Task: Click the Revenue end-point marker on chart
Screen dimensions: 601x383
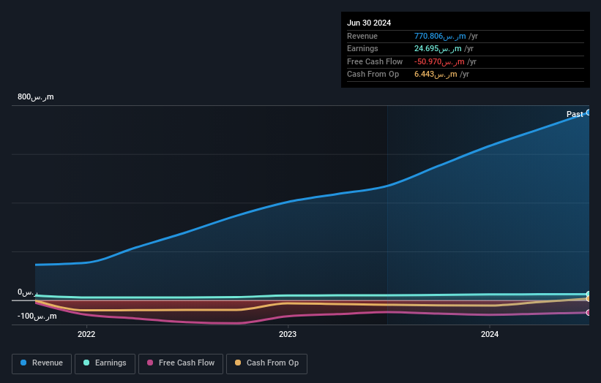Action: [589, 113]
